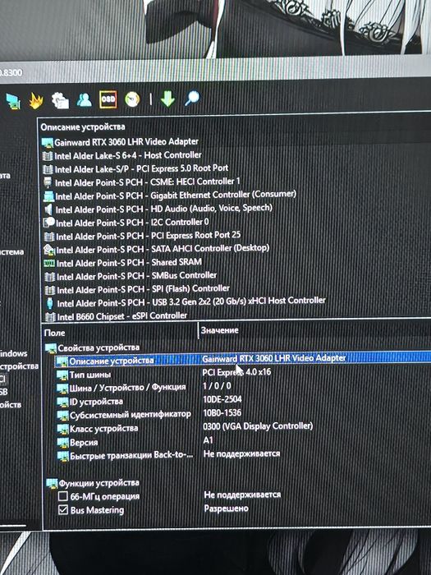Select CSME: HECI Controller 1 entry
The height and width of the screenshot is (575, 431).
(148, 182)
